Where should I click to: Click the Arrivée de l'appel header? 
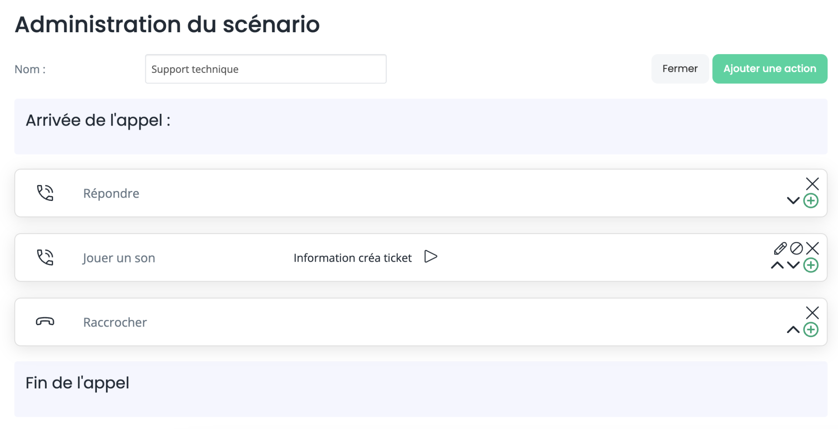[x=98, y=120]
